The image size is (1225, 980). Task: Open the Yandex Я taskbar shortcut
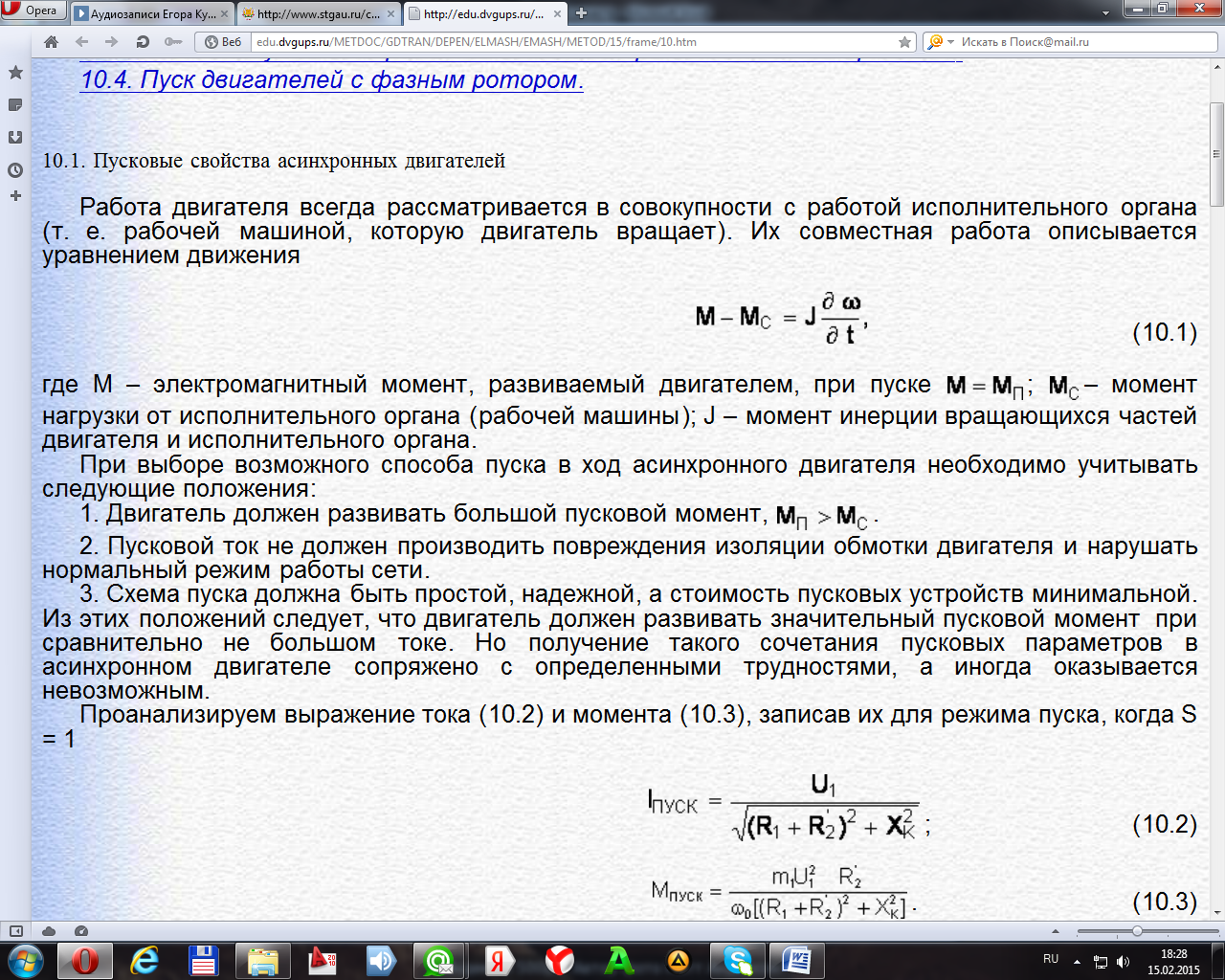pos(500,960)
